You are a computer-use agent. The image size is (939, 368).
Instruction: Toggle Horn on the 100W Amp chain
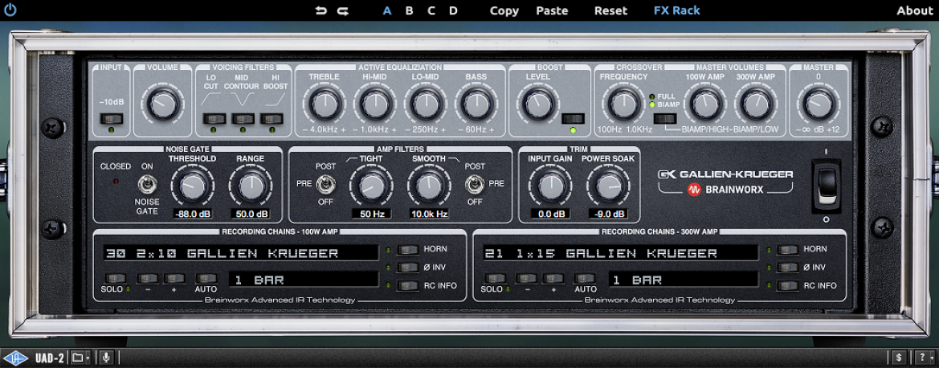(408, 249)
